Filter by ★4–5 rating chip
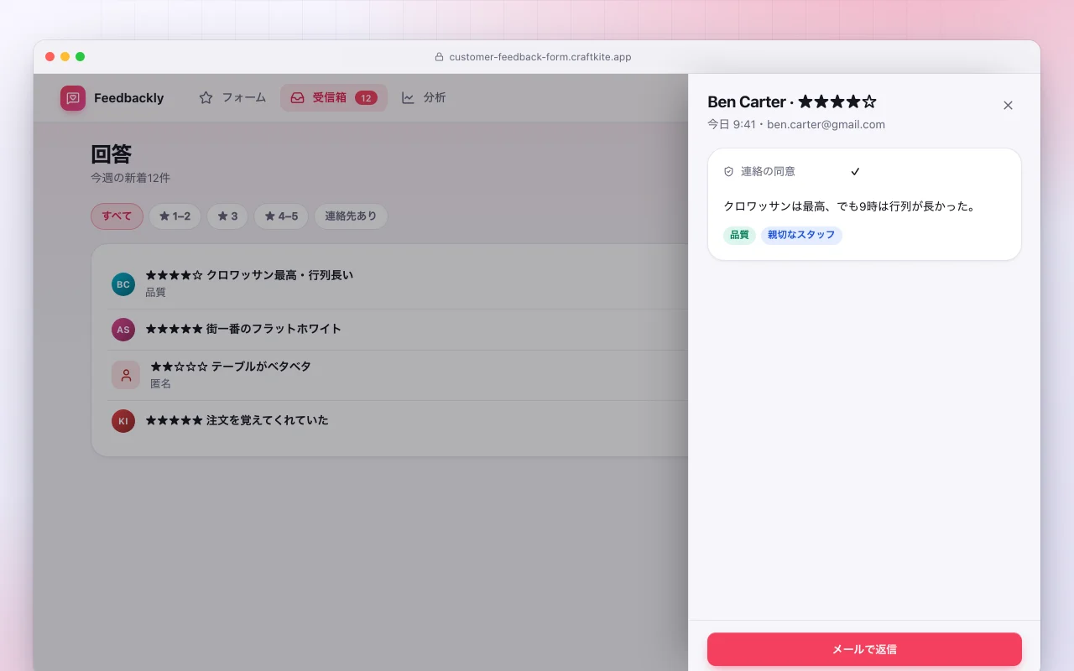 click(281, 216)
